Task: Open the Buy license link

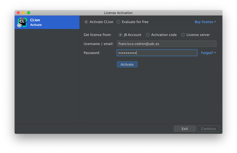Action: click(x=205, y=22)
